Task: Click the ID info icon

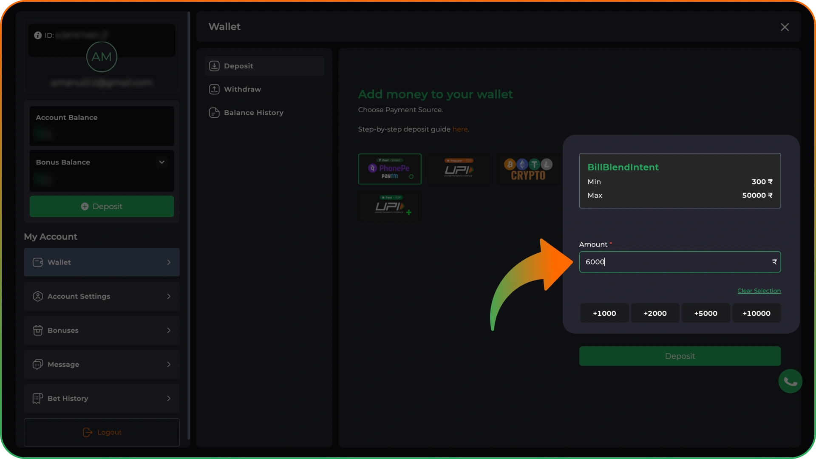Action: (x=38, y=35)
